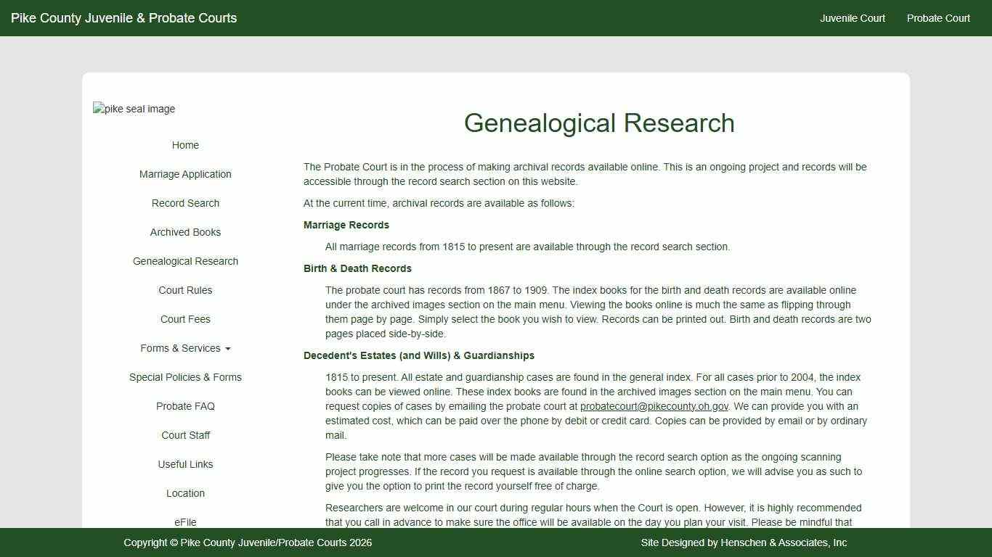
Task: Open the Useful Links page
Action: point(185,464)
